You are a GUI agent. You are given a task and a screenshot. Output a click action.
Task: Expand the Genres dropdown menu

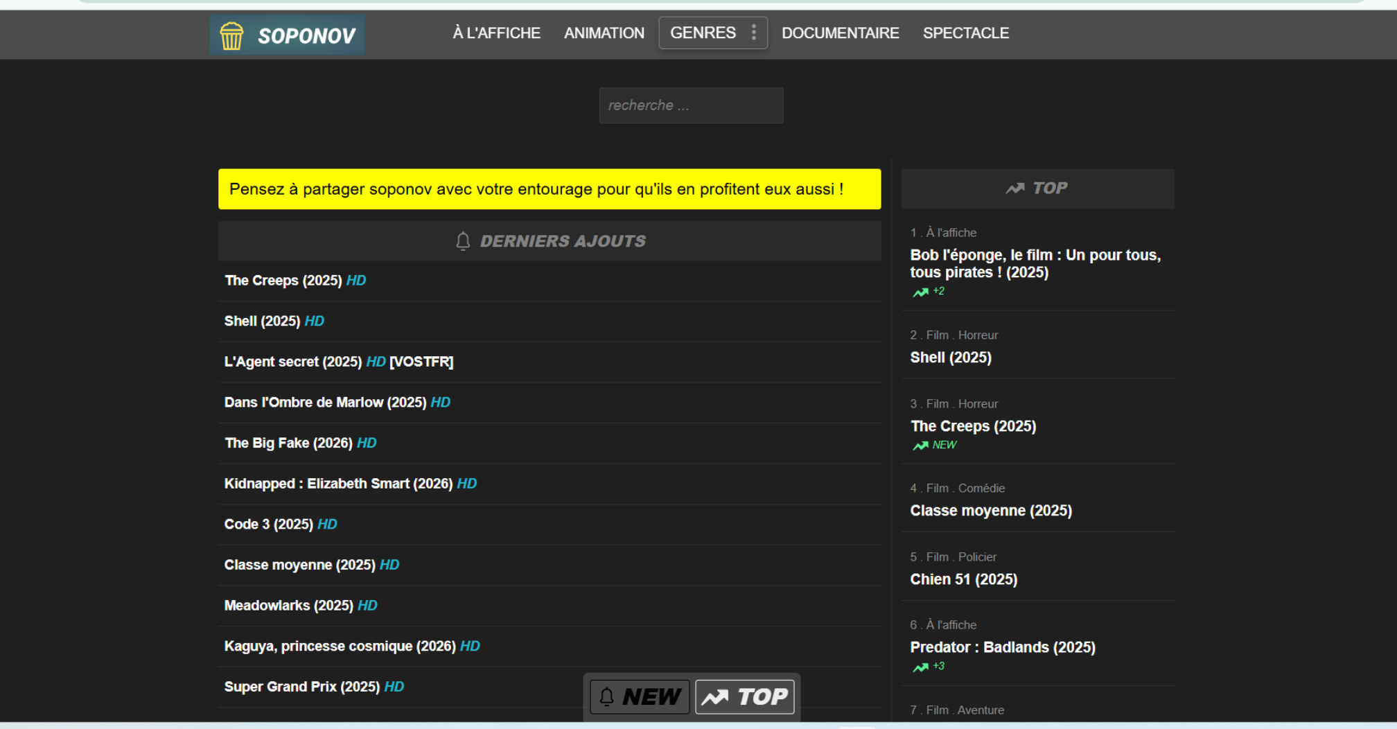pyautogui.click(x=703, y=33)
